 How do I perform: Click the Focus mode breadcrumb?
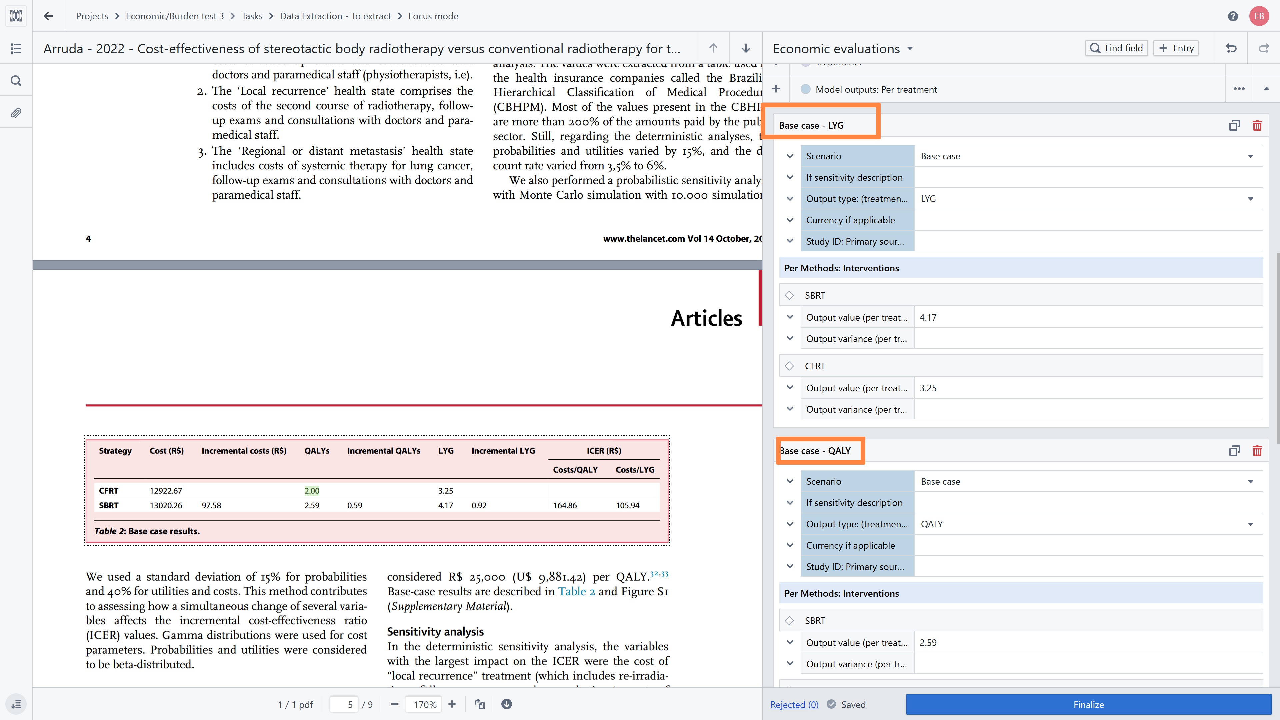point(433,16)
